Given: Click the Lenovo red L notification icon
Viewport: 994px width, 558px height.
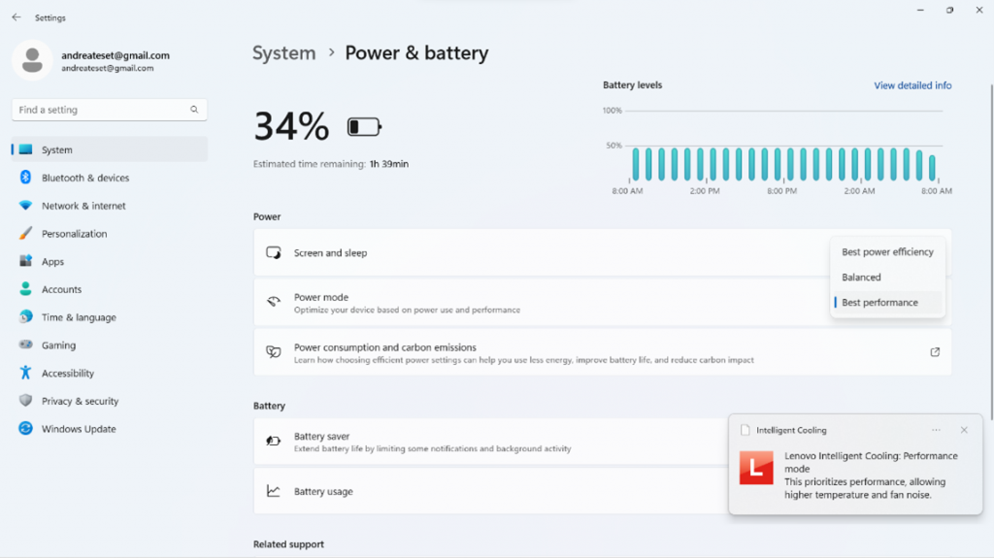Looking at the screenshot, I should (756, 468).
